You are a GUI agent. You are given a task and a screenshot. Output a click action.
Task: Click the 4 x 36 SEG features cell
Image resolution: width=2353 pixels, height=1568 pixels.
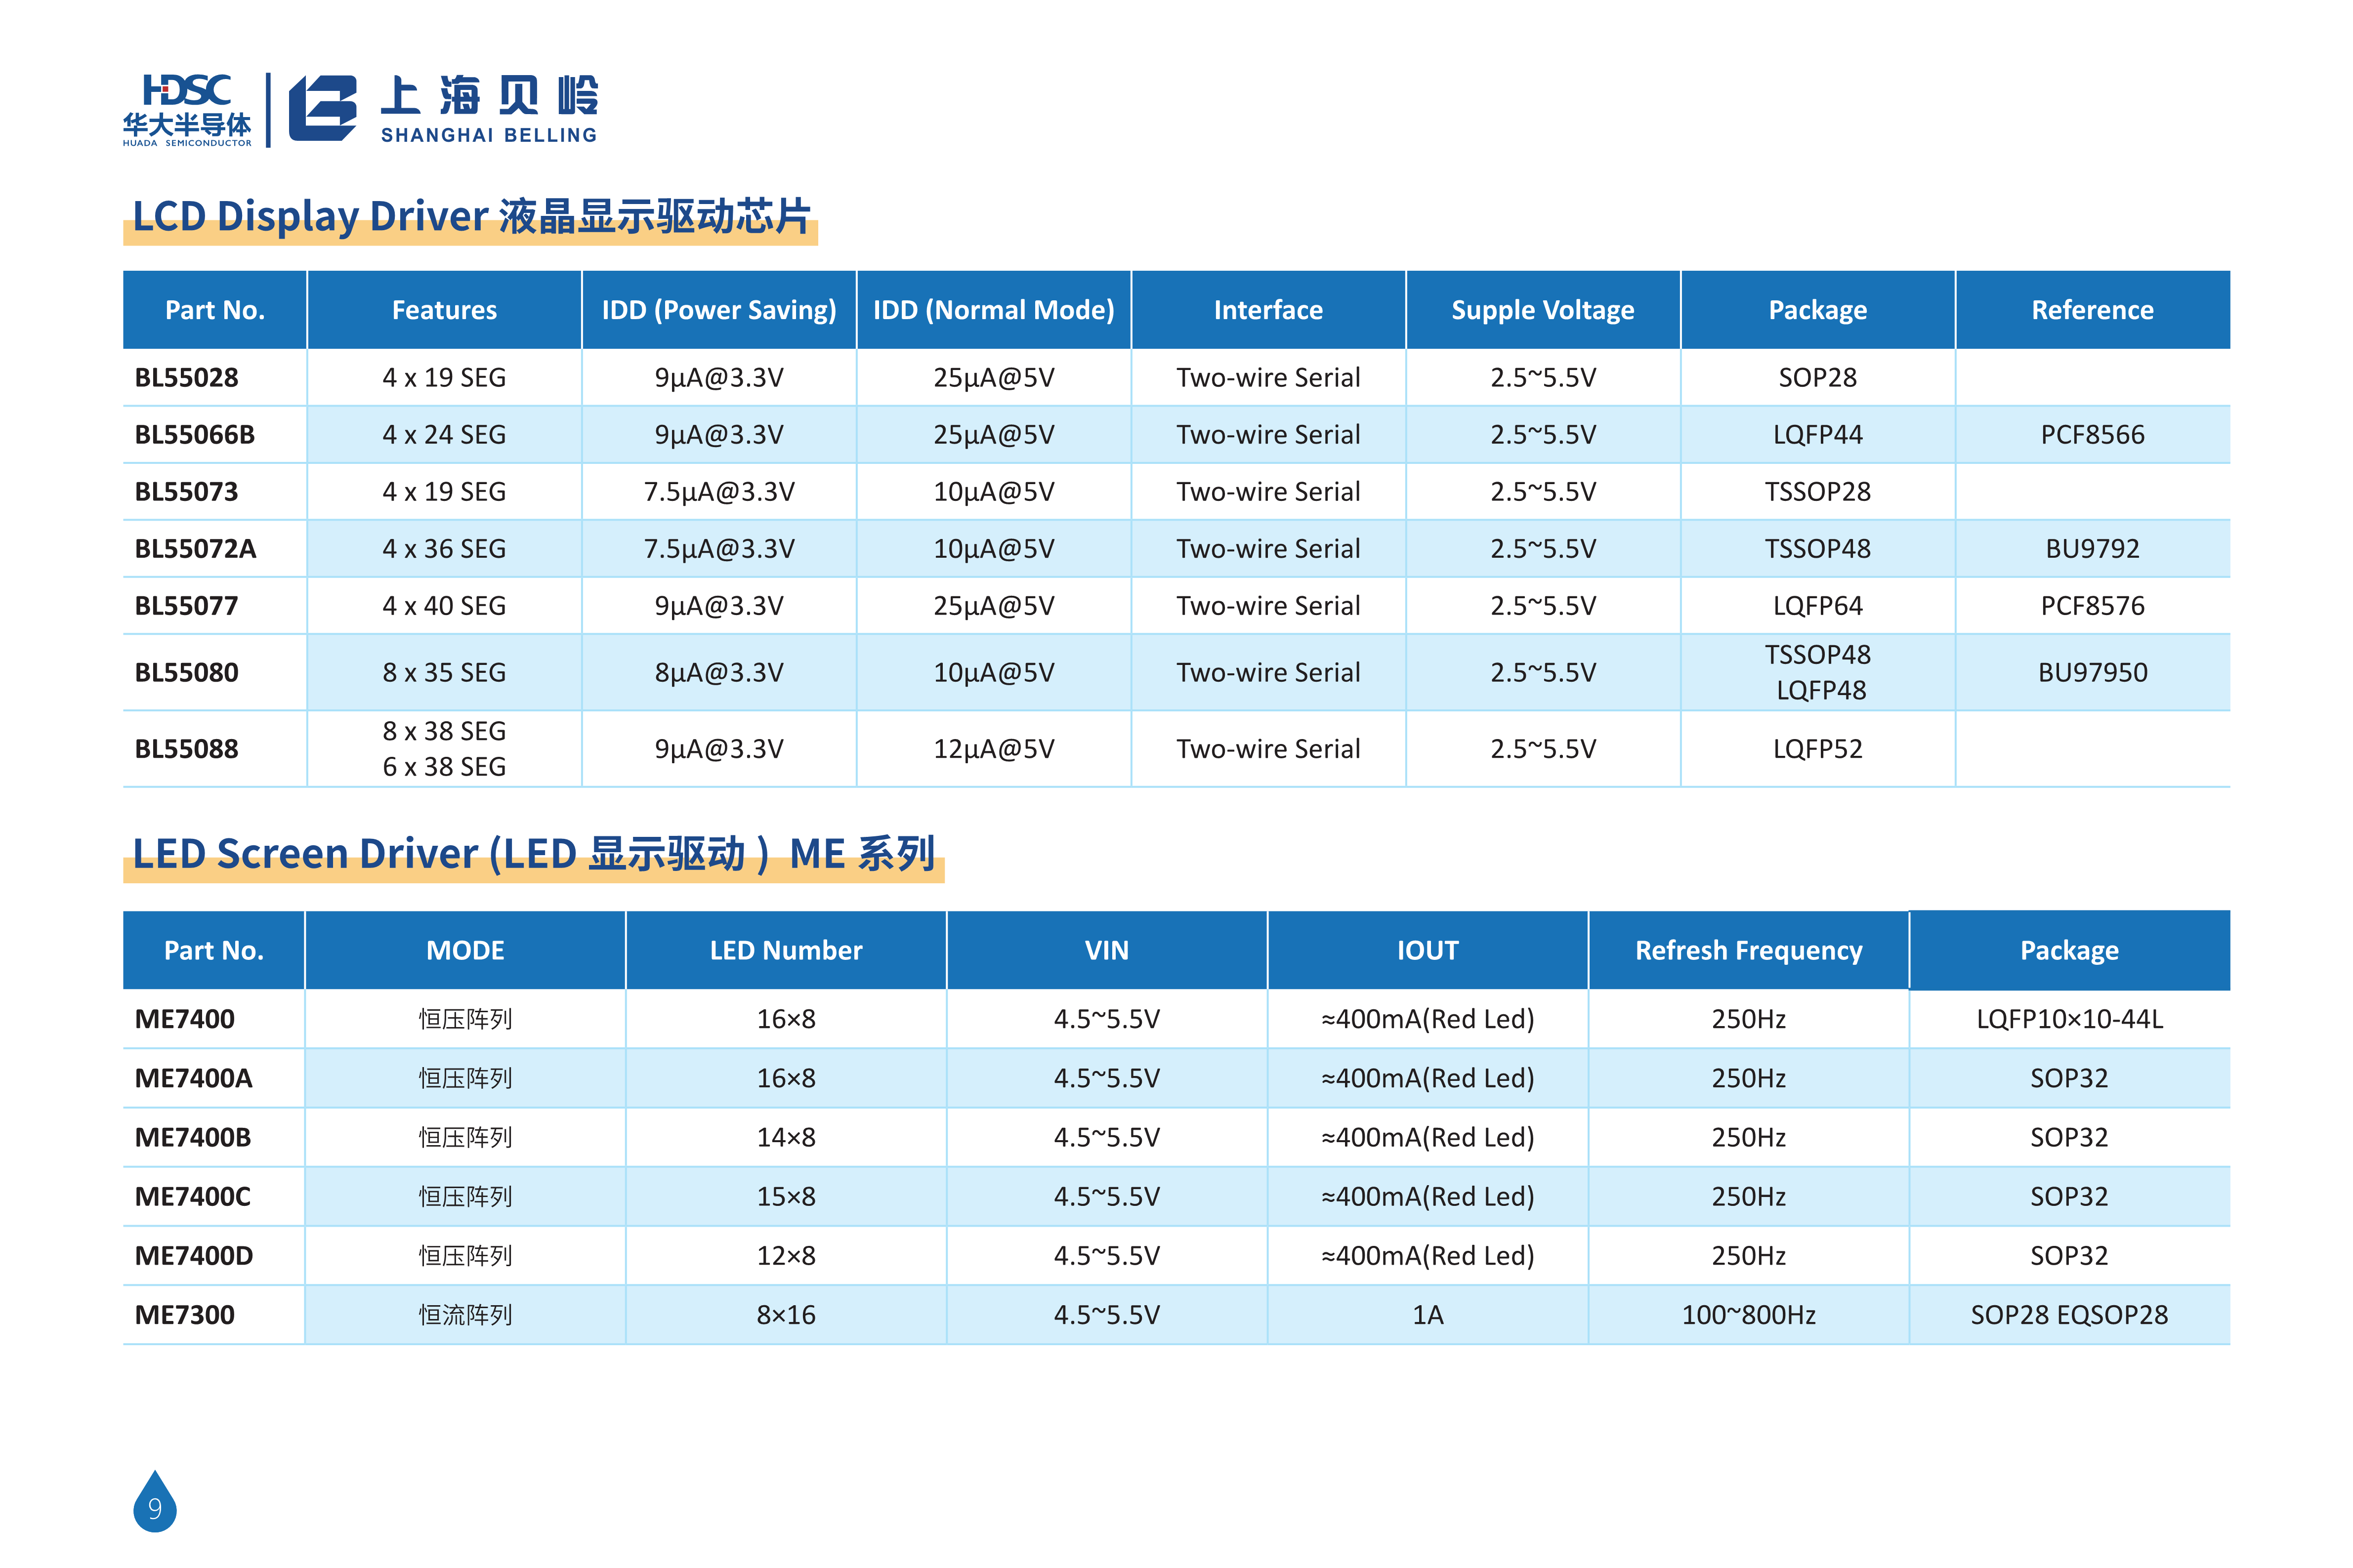coord(444,549)
